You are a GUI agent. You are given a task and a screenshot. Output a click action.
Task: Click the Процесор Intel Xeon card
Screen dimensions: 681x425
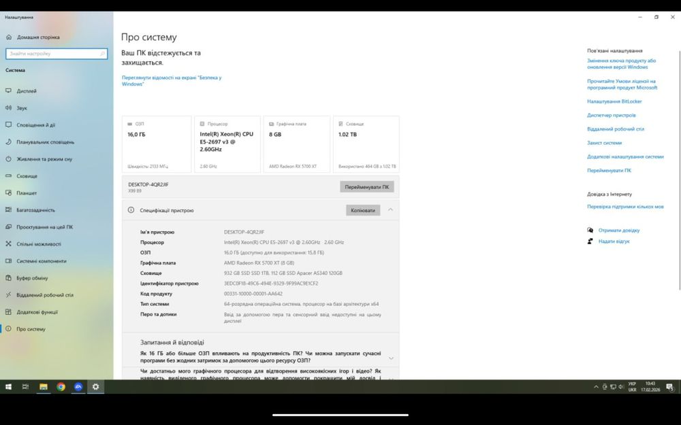(x=227, y=144)
